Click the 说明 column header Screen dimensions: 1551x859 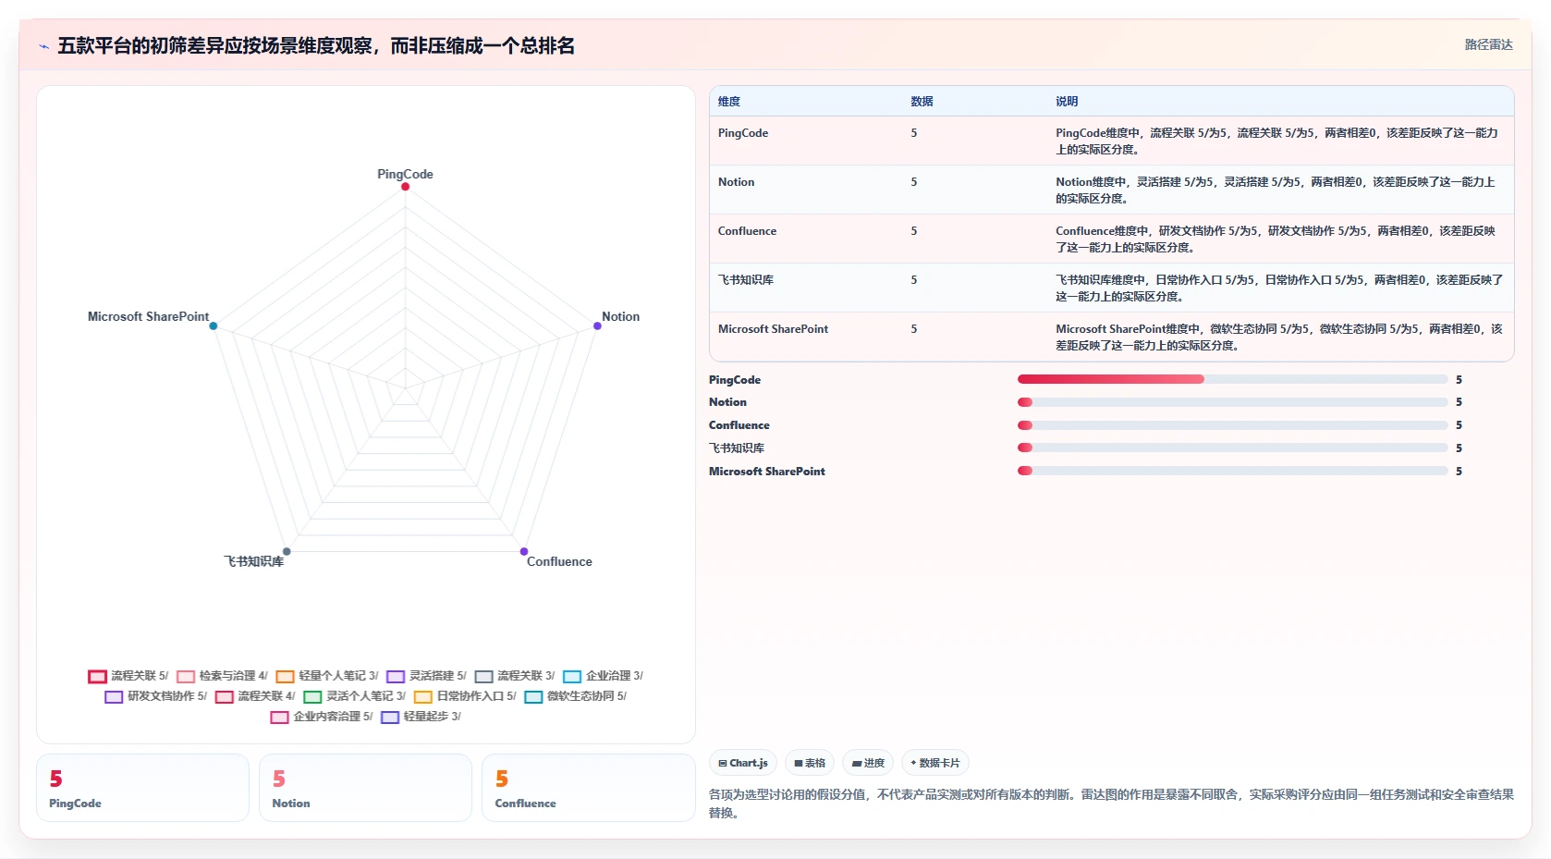point(1067,102)
